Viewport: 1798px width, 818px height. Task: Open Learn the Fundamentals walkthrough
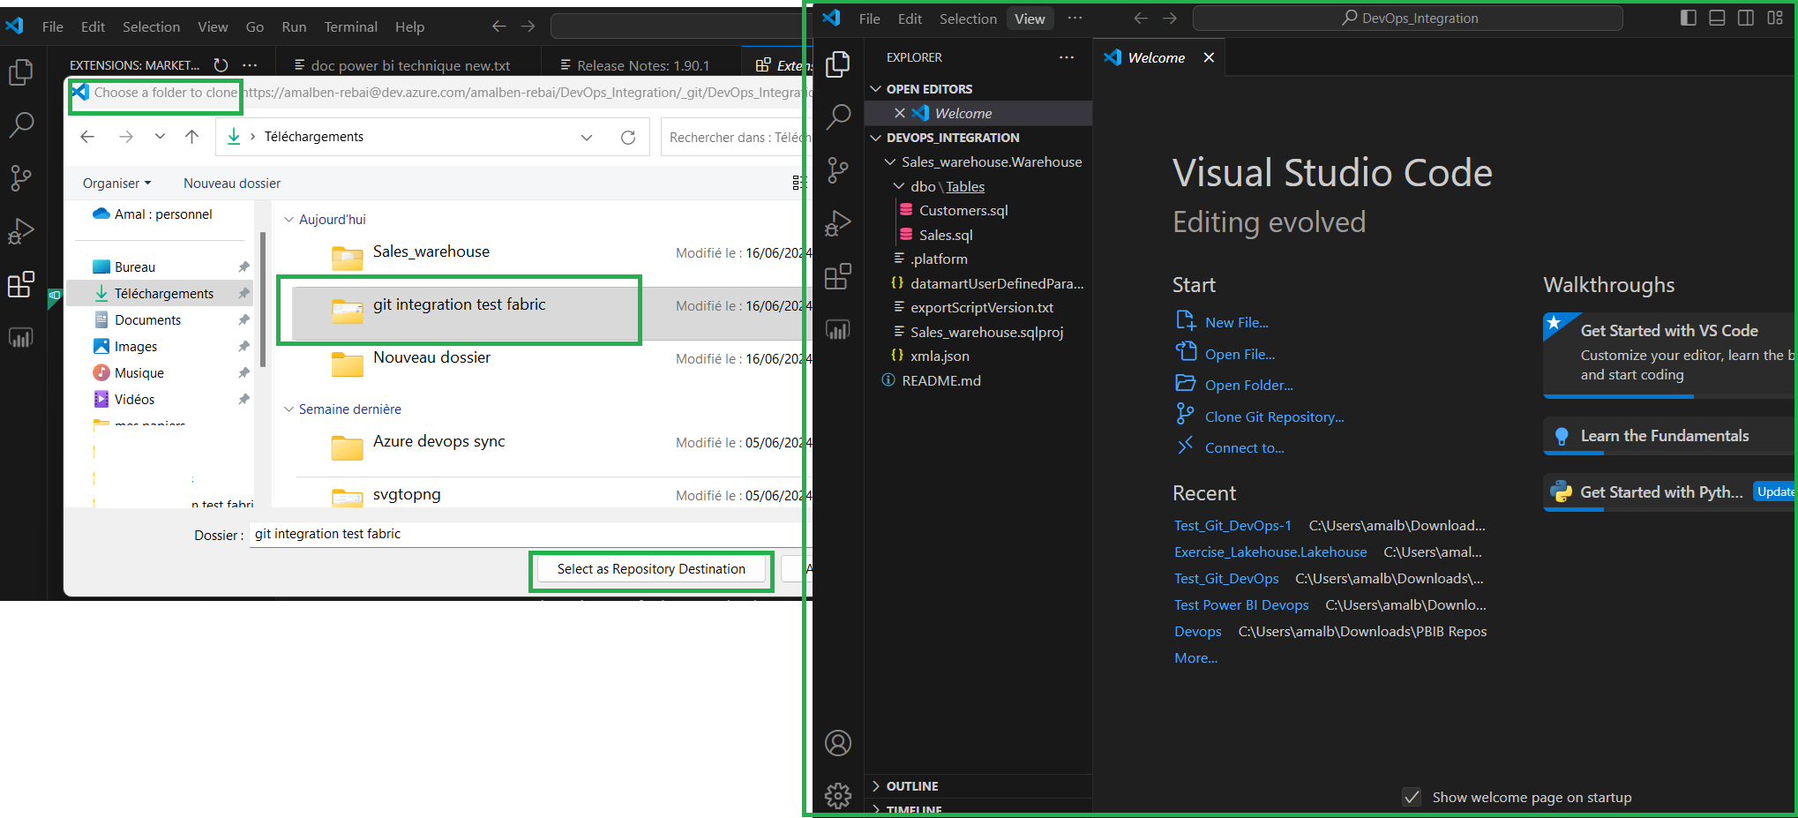(x=1669, y=436)
